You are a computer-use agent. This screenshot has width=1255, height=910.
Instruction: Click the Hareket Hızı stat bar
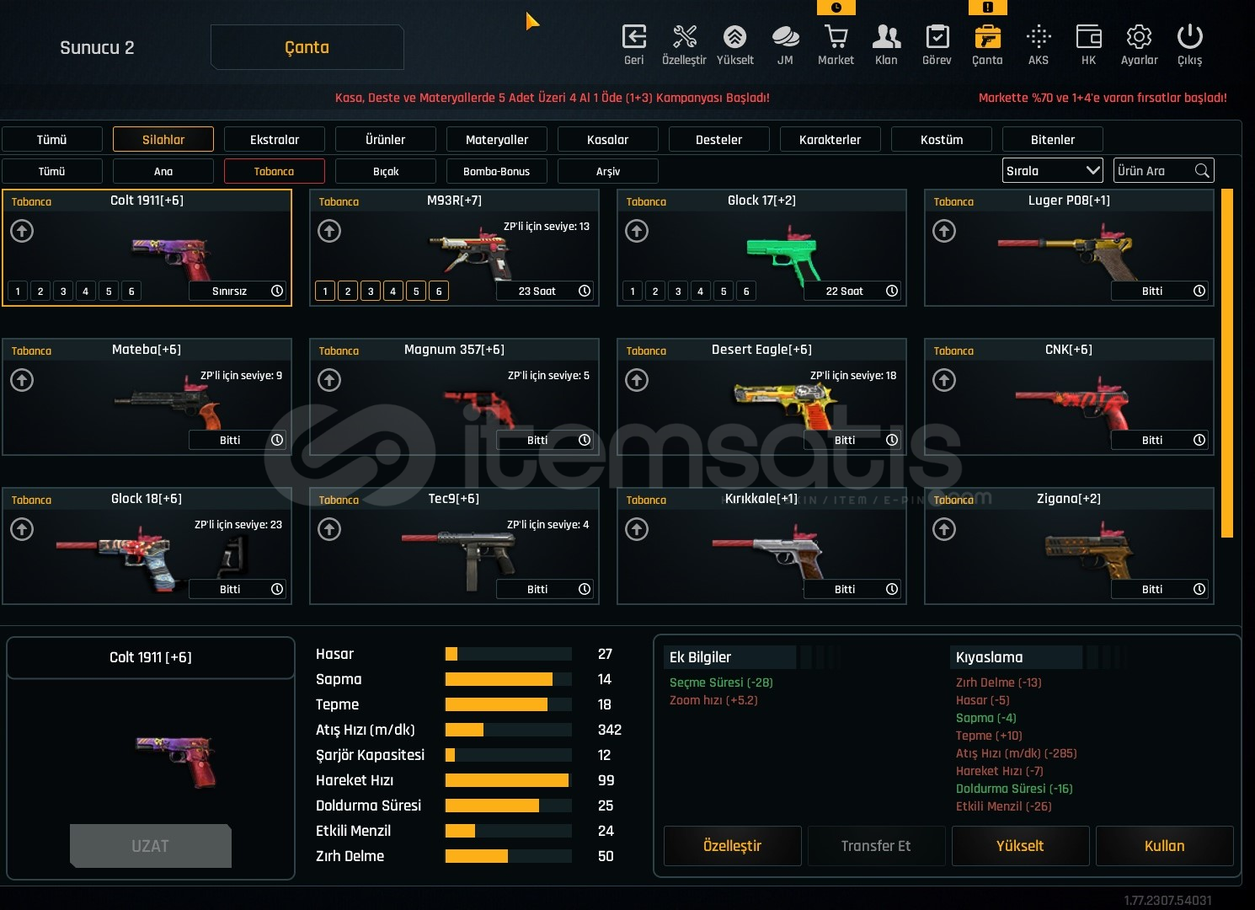coord(509,780)
